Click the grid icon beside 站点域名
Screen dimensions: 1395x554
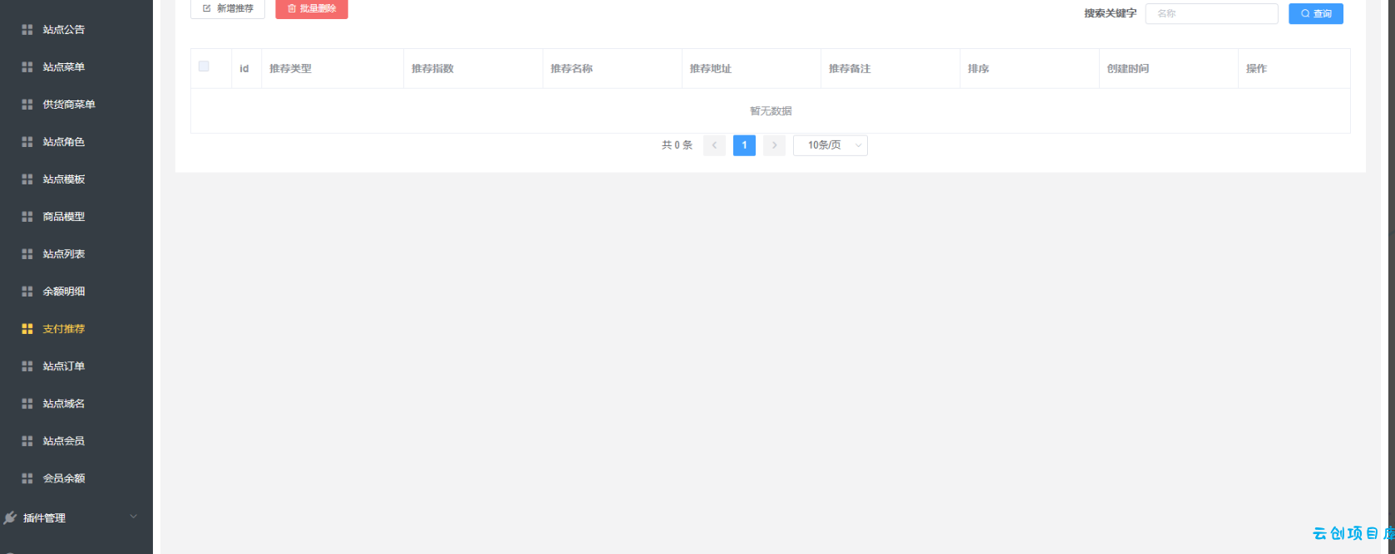27,404
